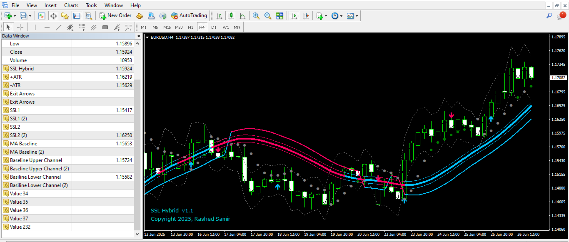This screenshot has width=569, height=242.
Task: Tile chart windows icon
Action: (280, 16)
